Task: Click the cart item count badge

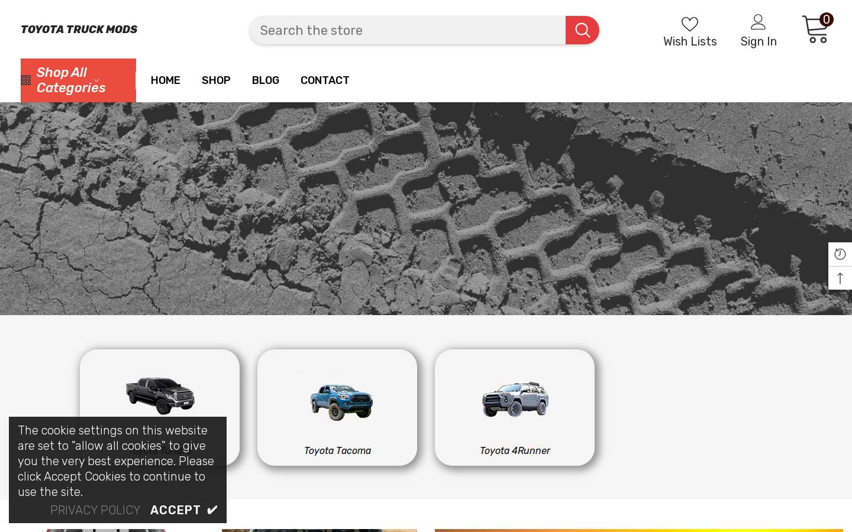Action: tap(827, 20)
